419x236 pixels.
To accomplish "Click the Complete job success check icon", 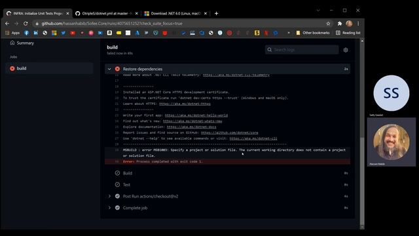I will [x=117, y=208].
